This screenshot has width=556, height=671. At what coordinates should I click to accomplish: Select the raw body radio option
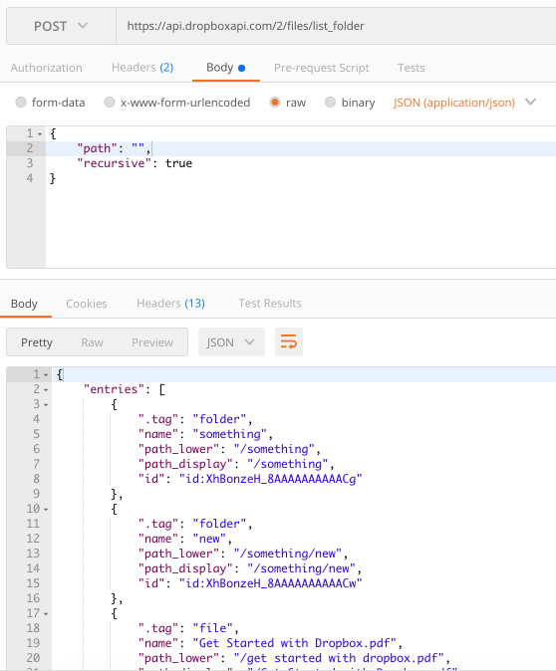coord(275,103)
